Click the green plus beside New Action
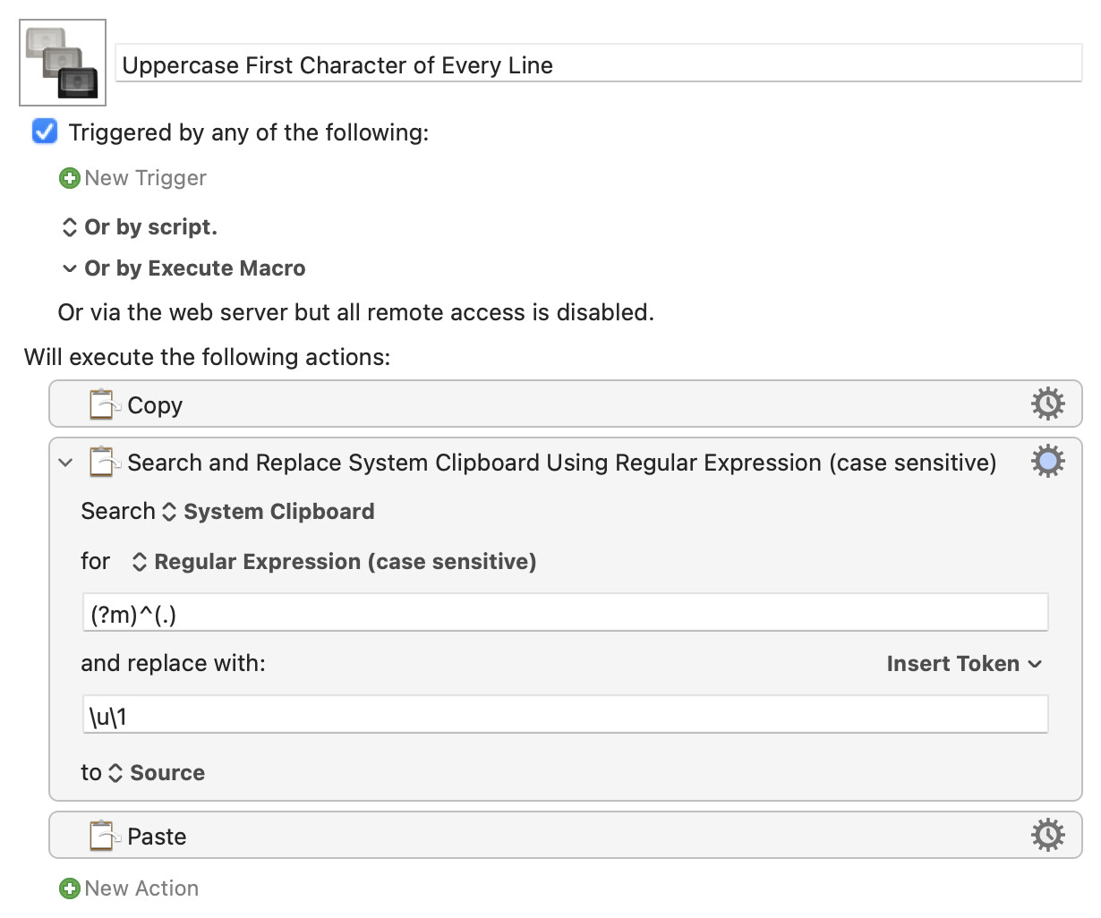The image size is (1101, 918). pos(69,888)
